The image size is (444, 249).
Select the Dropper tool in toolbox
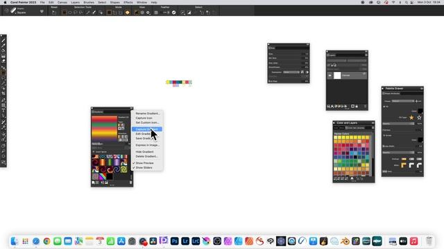3,46
